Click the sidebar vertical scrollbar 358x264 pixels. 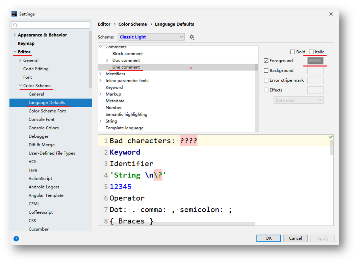(x=91, y=59)
